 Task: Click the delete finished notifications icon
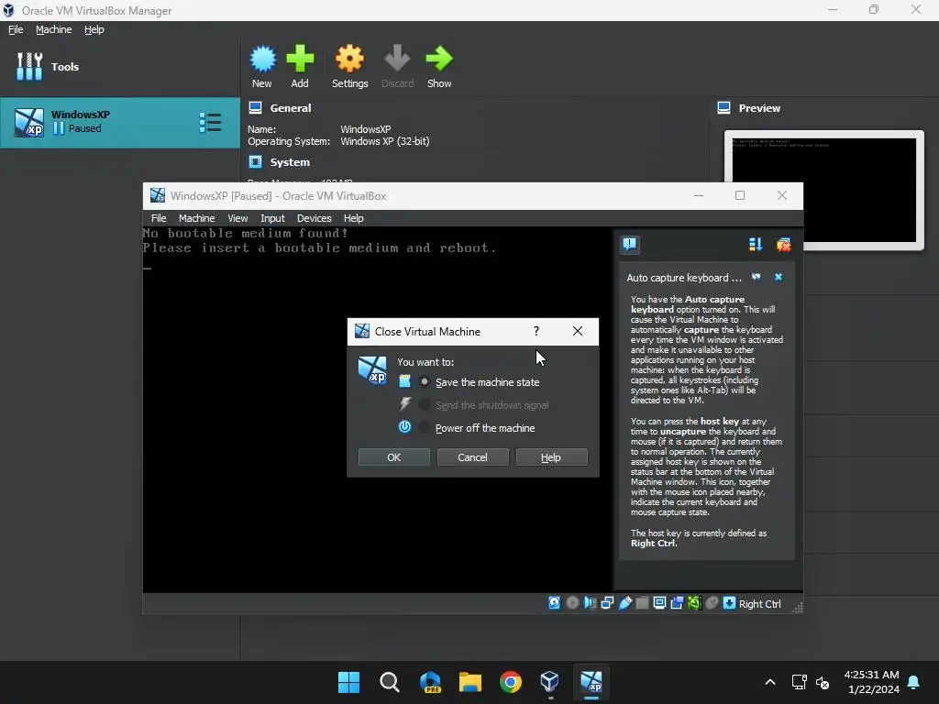pyautogui.click(x=783, y=244)
